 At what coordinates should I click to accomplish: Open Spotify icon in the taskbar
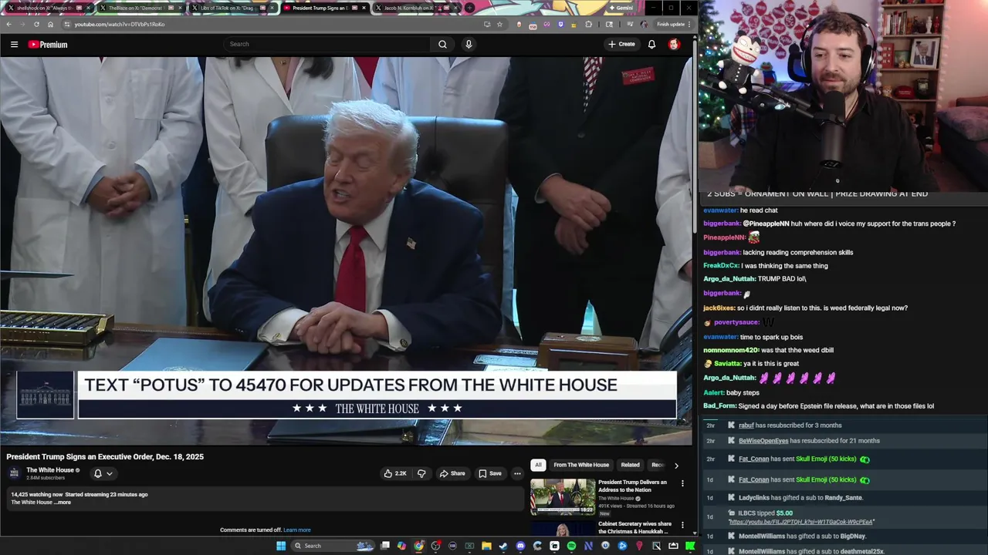571,546
